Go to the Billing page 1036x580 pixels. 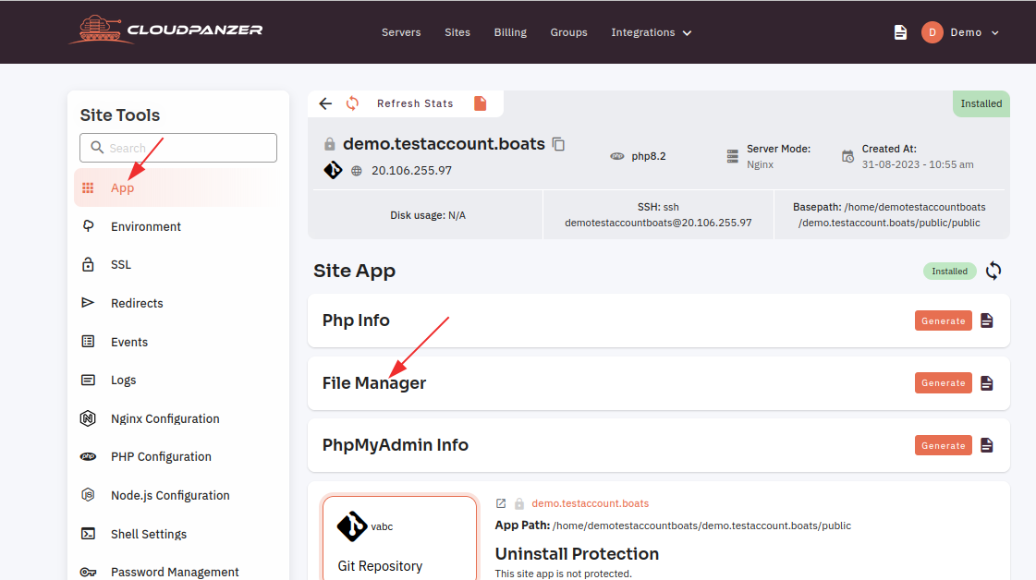[x=510, y=32]
